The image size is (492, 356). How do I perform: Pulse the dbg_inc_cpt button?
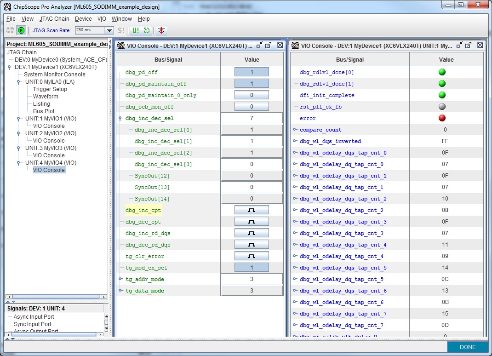click(252, 210)
